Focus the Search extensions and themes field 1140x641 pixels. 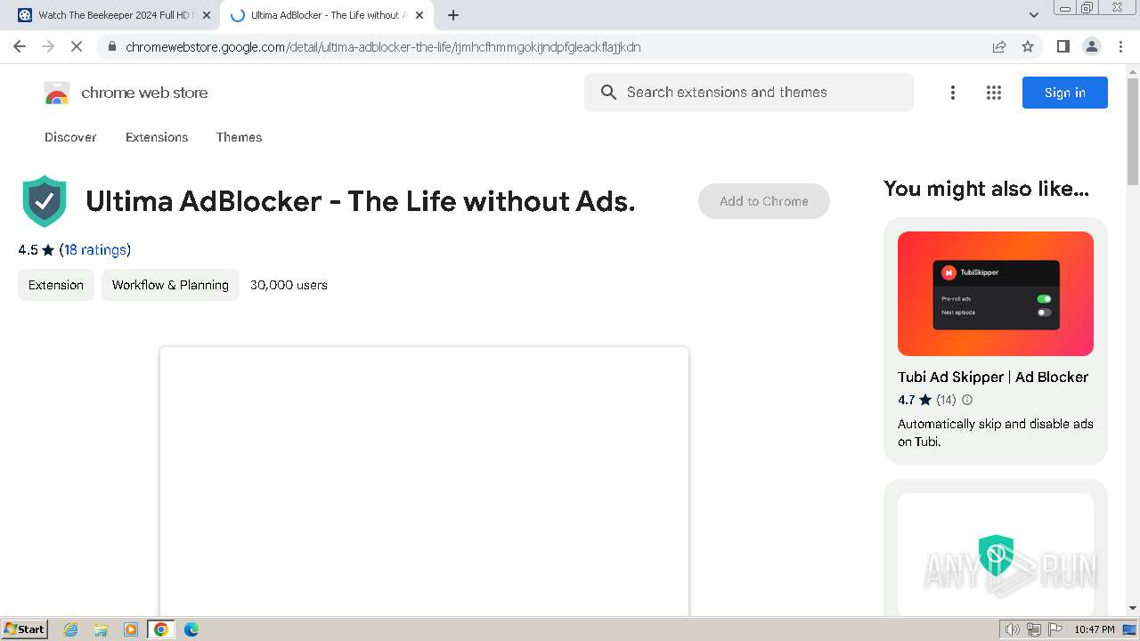pos(749,93)
